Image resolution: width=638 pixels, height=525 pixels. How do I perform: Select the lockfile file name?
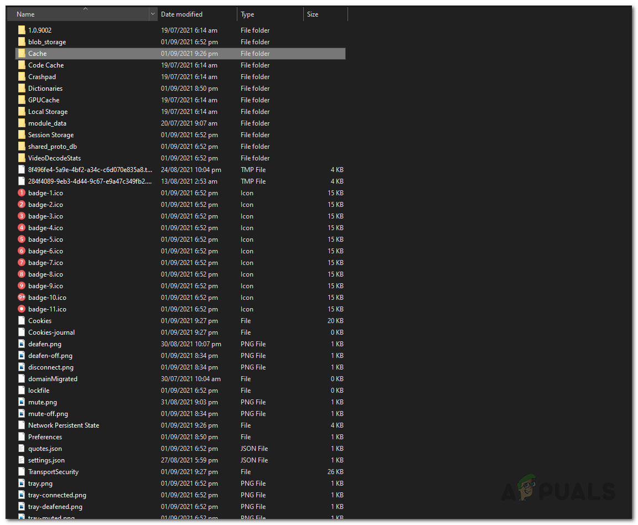39,391
